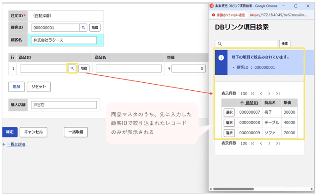Click the 一括取得 button

(x=76, y=132)
